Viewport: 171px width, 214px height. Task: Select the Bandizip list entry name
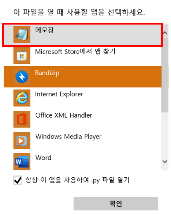pyautogui.click(x=47, y=73)
